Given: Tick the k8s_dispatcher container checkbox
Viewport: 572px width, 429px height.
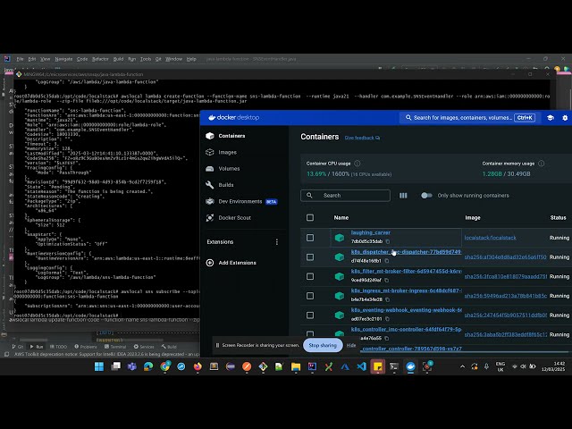Looking at the screenshot, I should pyautogui.click(x=310, y=257).
